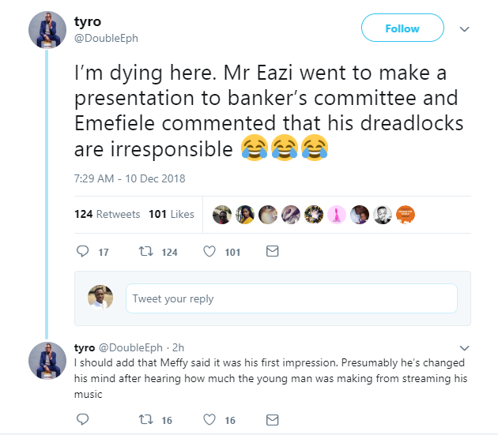Click tyro's avatar on the reply tweet
The image size is (498, 435).
(x=47, y=360)
